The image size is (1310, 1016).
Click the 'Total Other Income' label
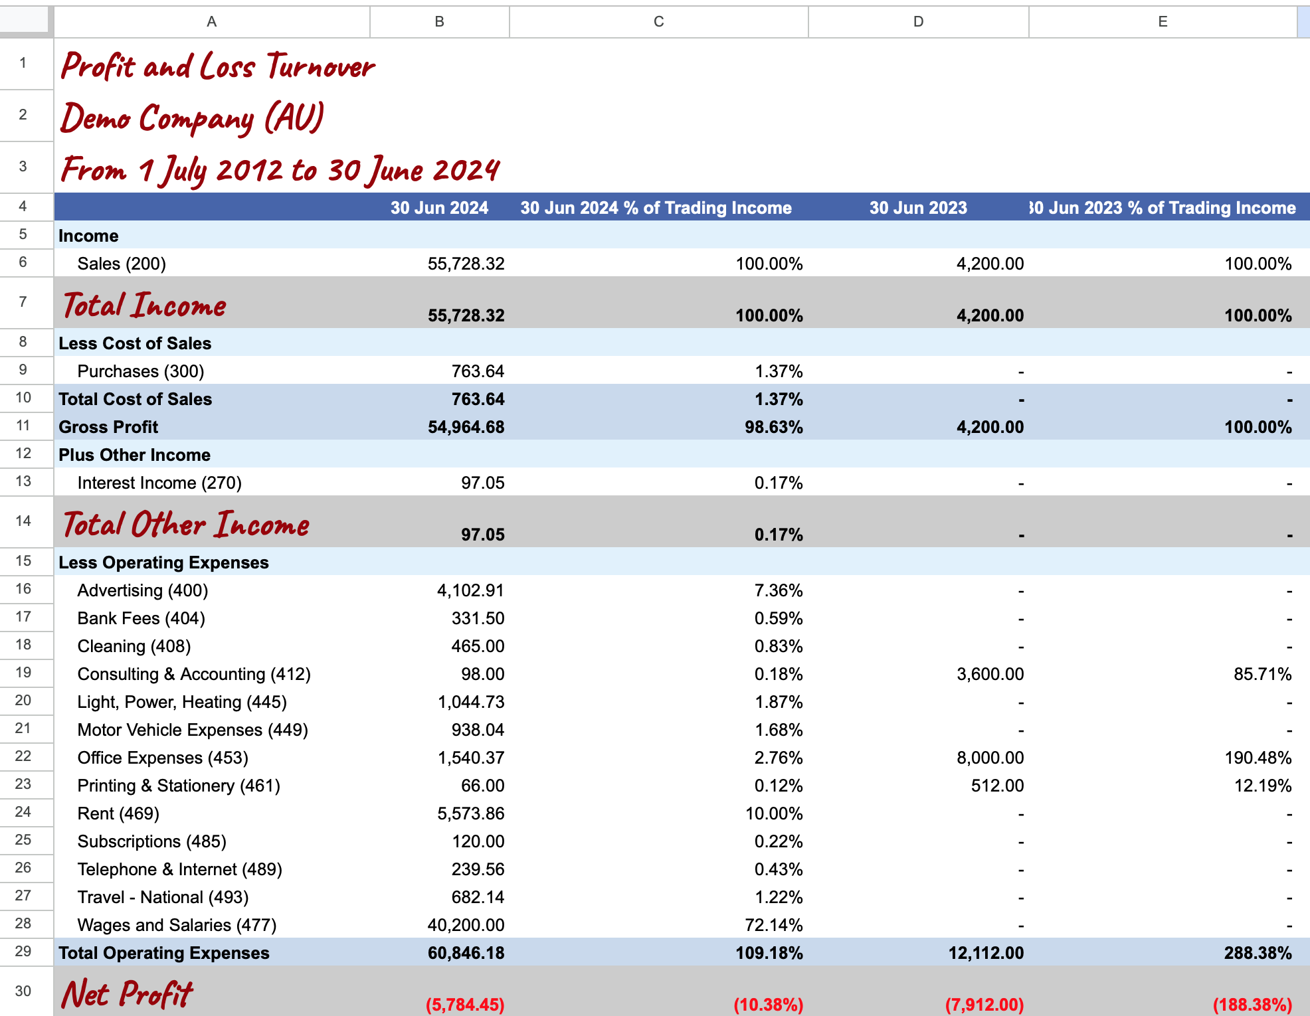[186, 525]
